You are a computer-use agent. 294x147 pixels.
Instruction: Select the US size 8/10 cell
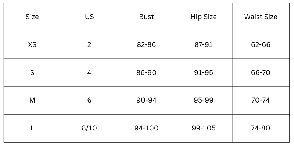89,128
